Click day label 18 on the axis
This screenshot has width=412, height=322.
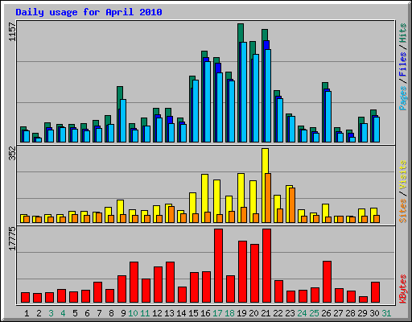click(229, 313)
